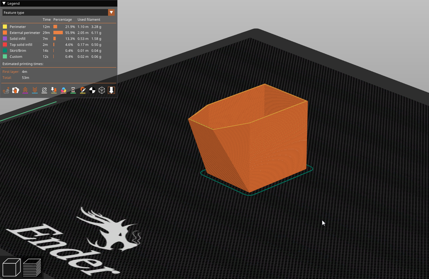
Task: Click the 55.9% percentage value
Action: (x=70, y=33)
